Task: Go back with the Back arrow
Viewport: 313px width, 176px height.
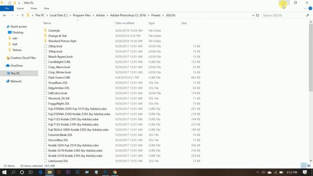Action: click(5, 15)
